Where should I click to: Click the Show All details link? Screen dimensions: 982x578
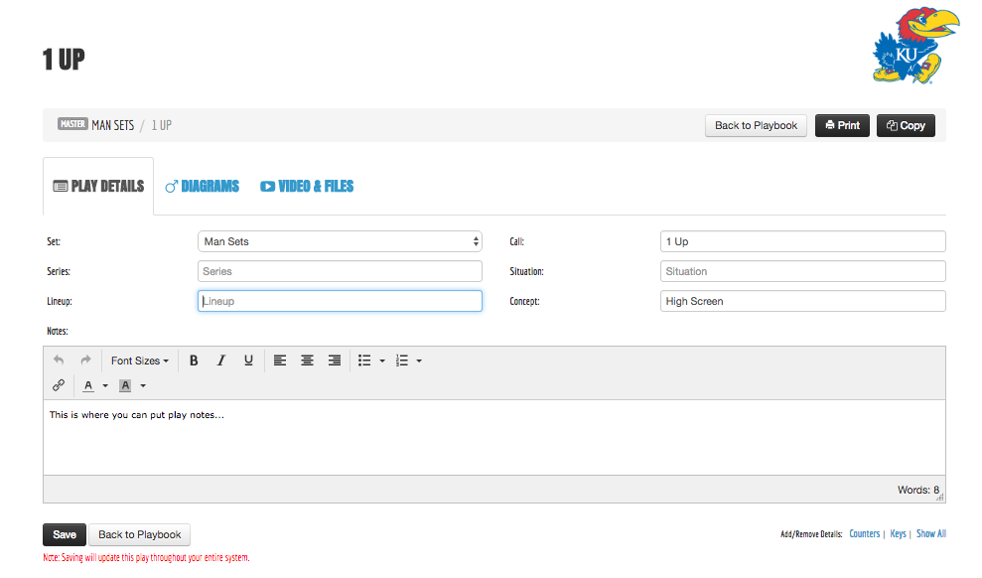click(x=930, y=533)
